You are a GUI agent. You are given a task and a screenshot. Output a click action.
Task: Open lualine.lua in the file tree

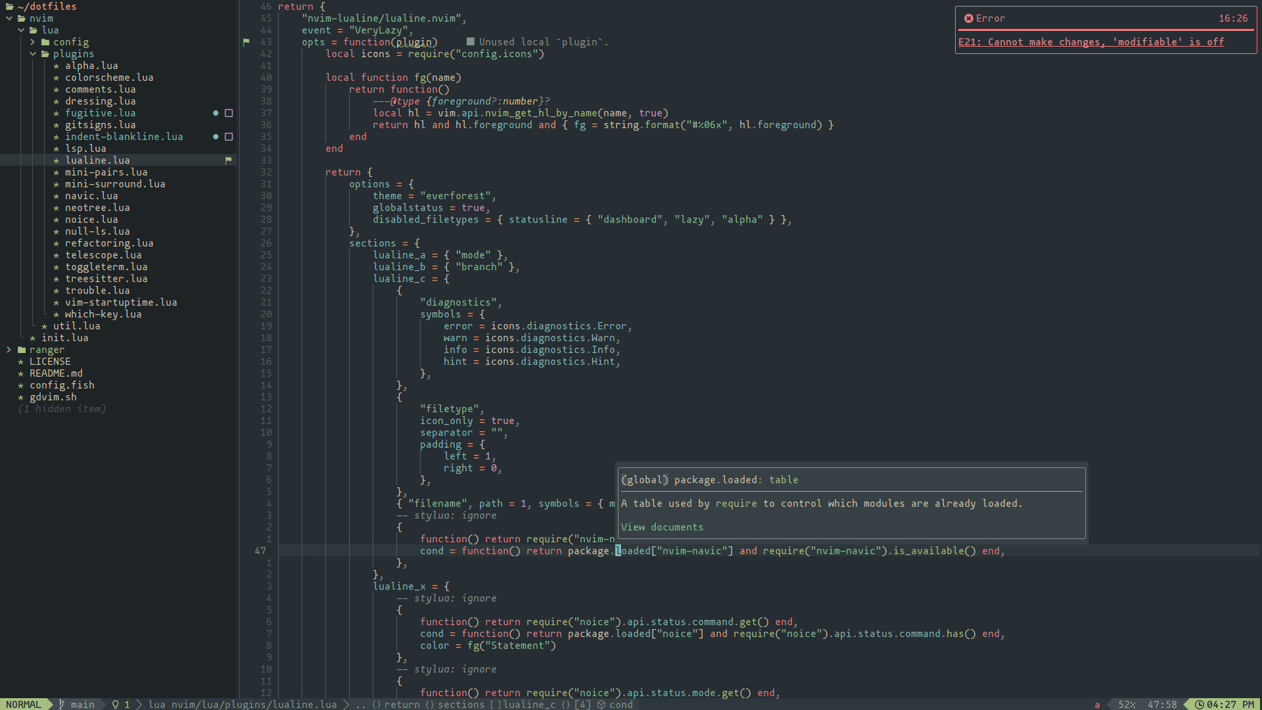tap(97, 160)
